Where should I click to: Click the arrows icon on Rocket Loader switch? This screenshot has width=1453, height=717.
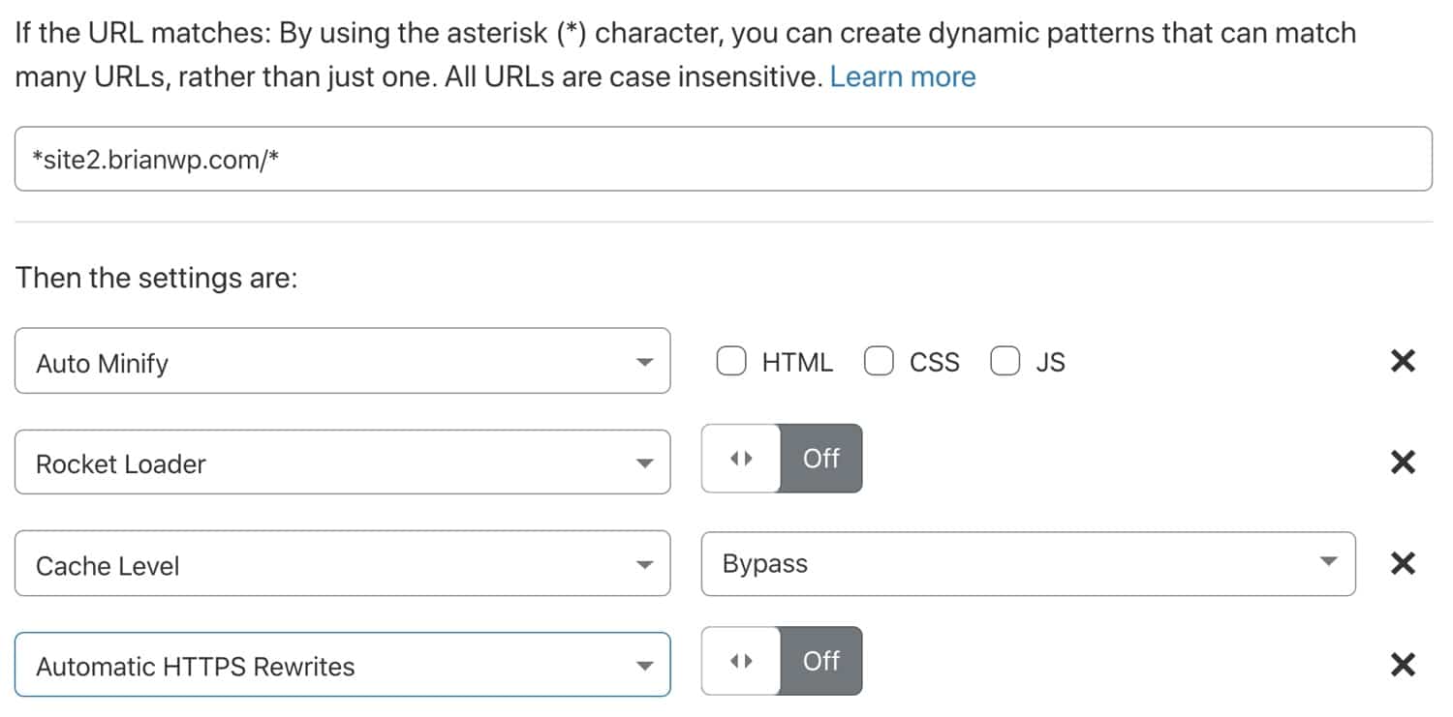coord(741,459)
